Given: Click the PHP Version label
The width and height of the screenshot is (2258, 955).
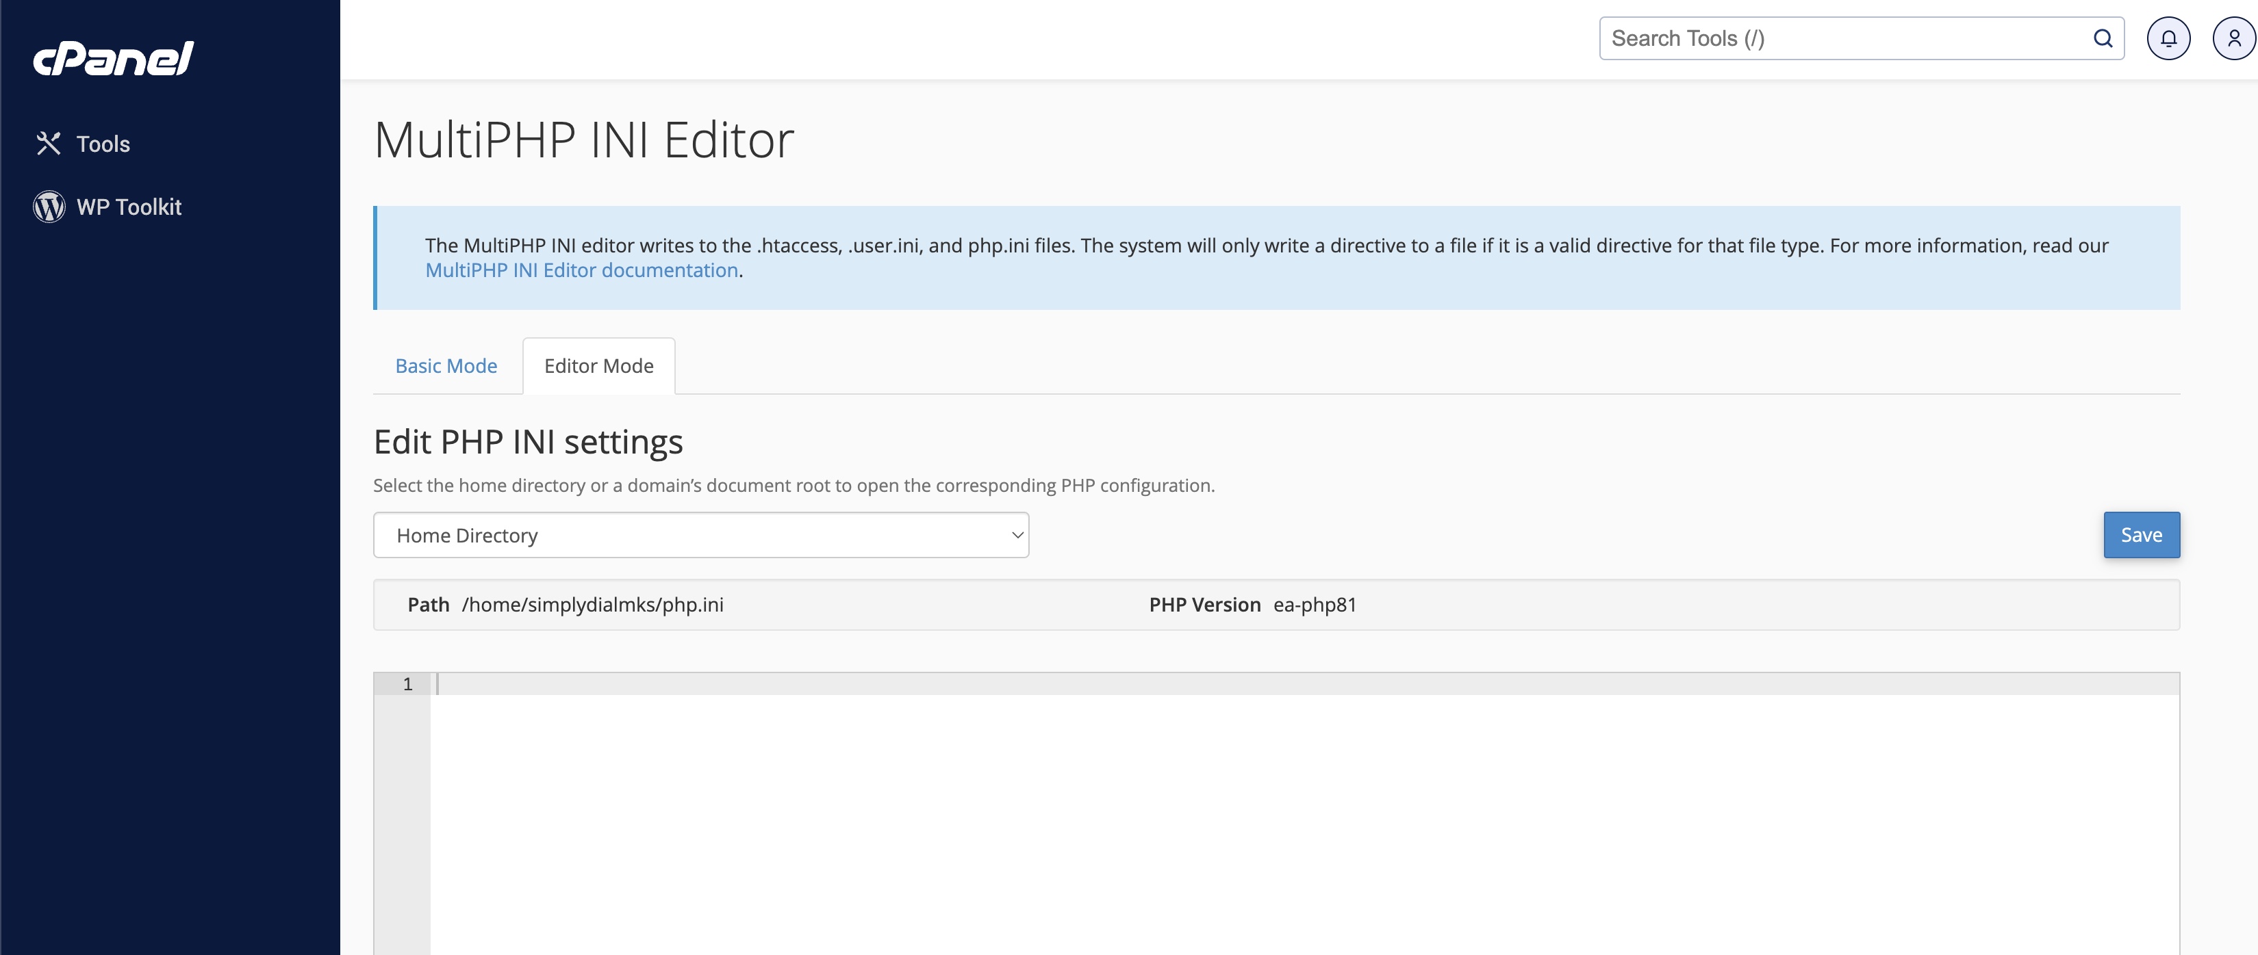Looking at the screenshot, I should pos(1204,605).
